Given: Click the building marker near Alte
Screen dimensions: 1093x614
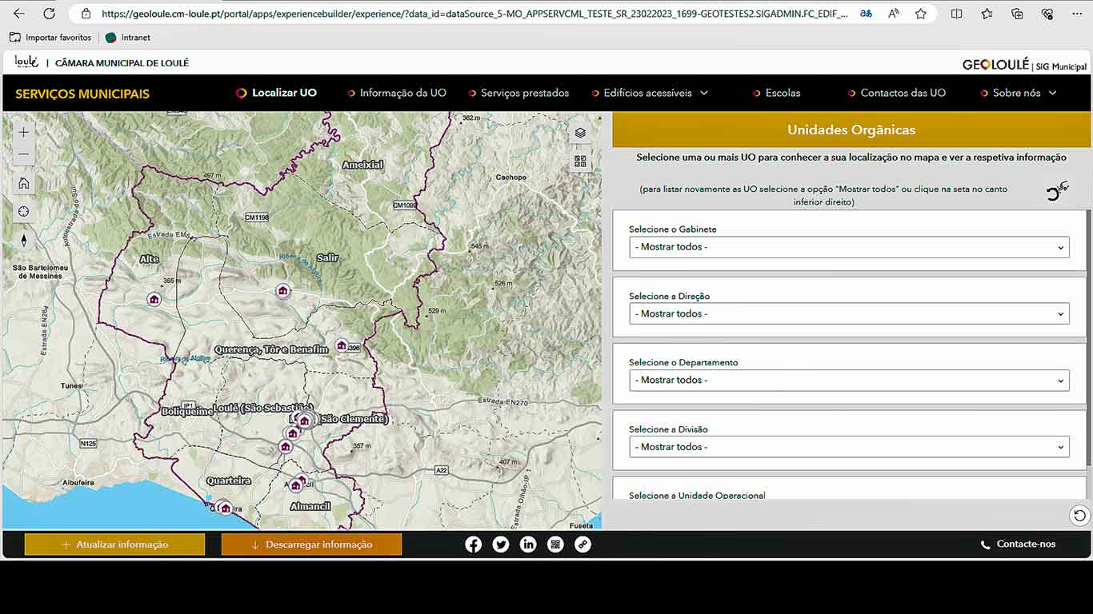Looking at the screenshot, I should 154,299.
